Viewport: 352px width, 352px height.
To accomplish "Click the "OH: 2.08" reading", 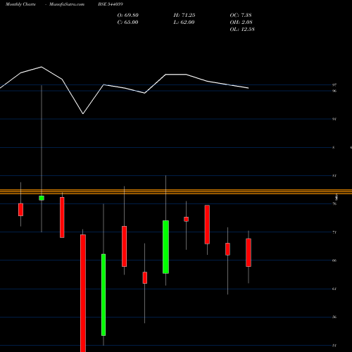I will [x=241, y=23].
